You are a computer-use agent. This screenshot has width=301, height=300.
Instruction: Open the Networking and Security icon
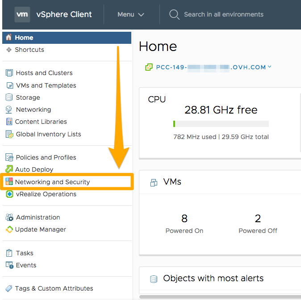(x=9, y=182)
